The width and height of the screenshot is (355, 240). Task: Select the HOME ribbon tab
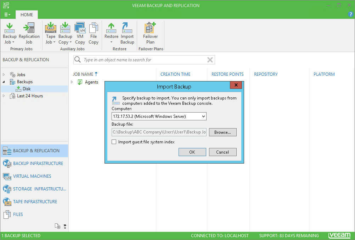click(x=27, y=15)
